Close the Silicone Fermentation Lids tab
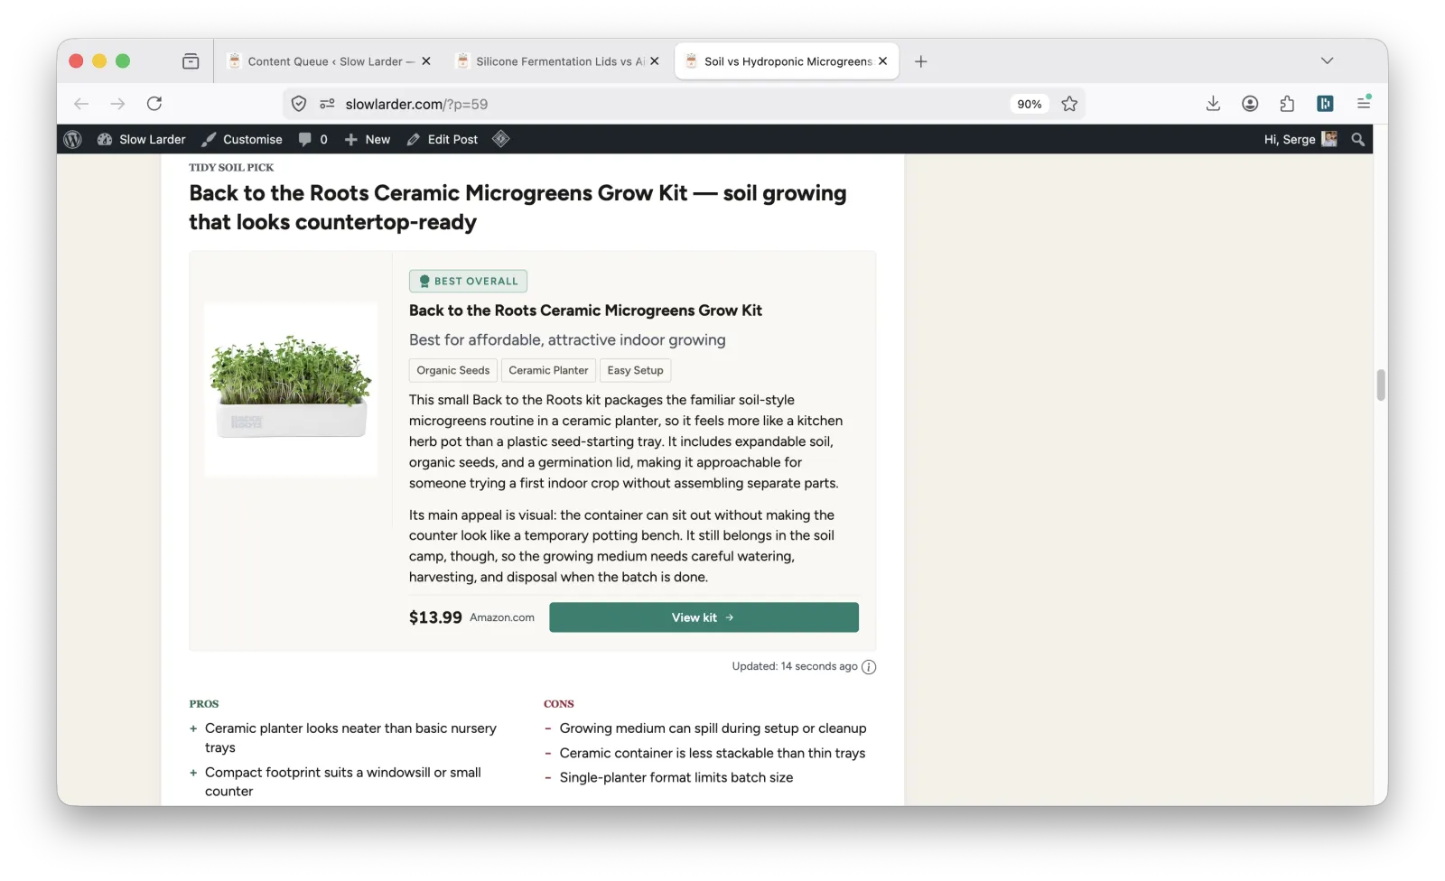The width and height of the screenshot is (1445, 881). [655, 61]
